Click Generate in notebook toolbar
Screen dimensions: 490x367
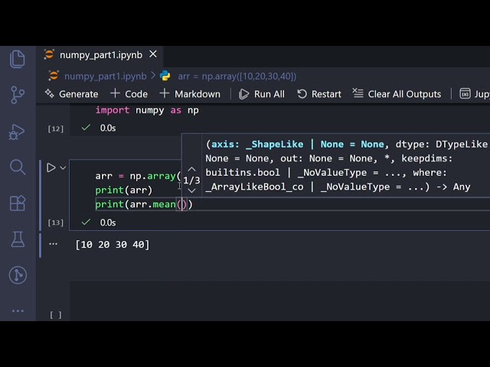point(71,94)
